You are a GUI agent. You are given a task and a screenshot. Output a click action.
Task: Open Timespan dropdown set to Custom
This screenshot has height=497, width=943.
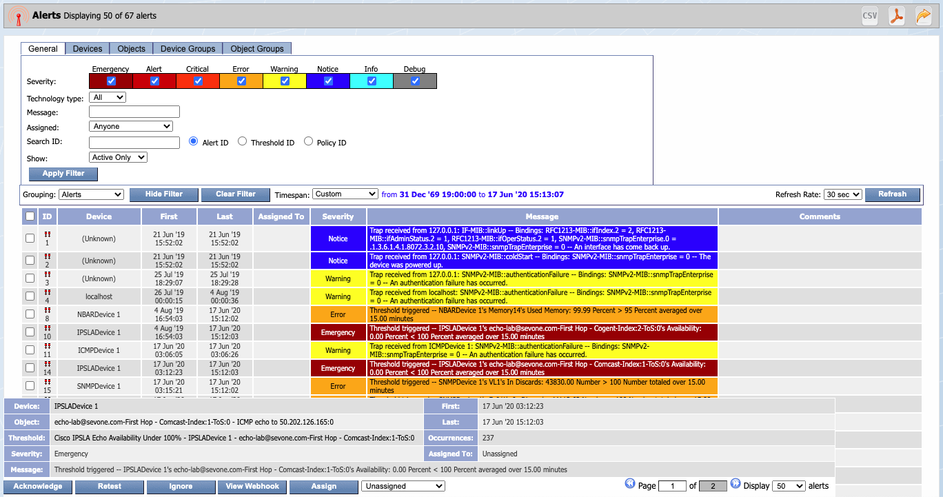(345, 194)
